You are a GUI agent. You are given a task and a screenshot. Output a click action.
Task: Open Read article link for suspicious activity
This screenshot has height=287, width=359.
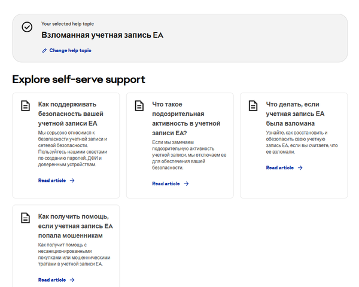click(166, 184)
